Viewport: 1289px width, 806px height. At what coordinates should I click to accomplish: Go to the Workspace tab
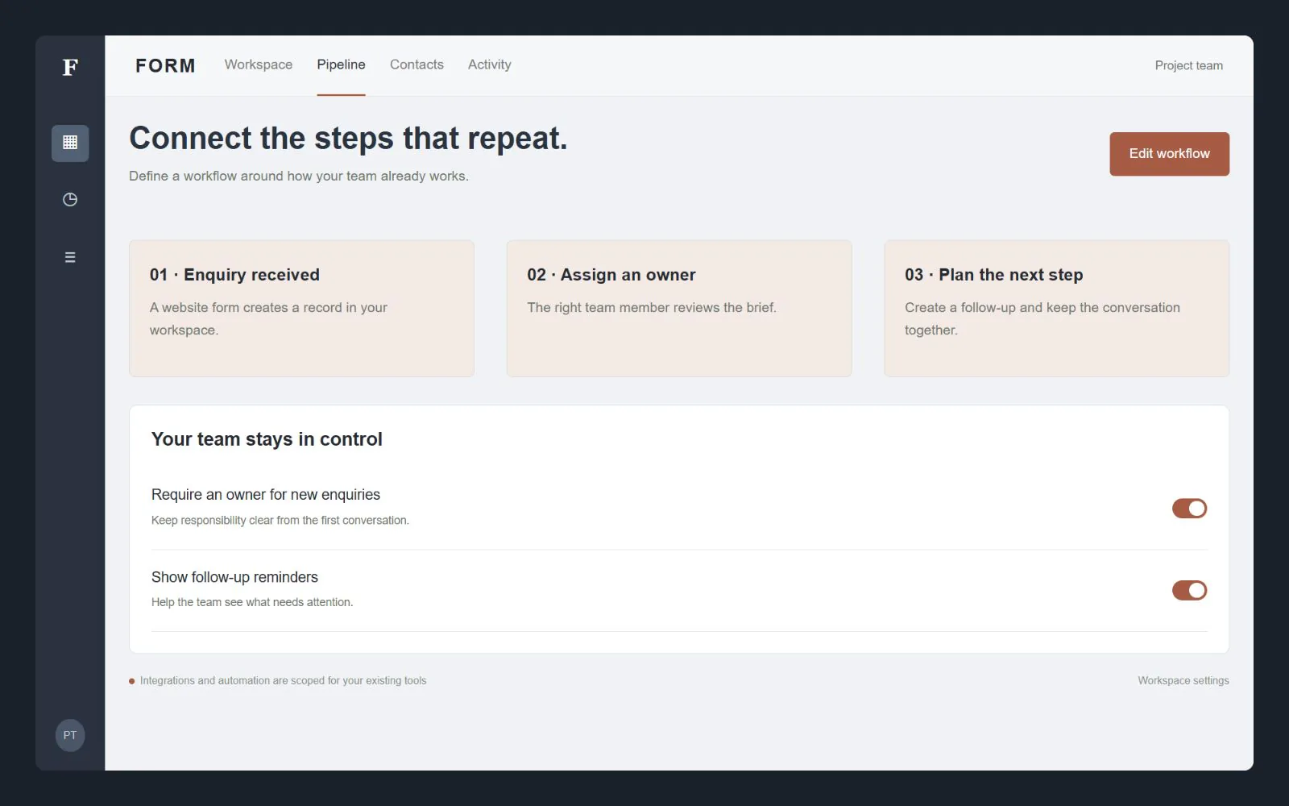(x=259, y=64)
